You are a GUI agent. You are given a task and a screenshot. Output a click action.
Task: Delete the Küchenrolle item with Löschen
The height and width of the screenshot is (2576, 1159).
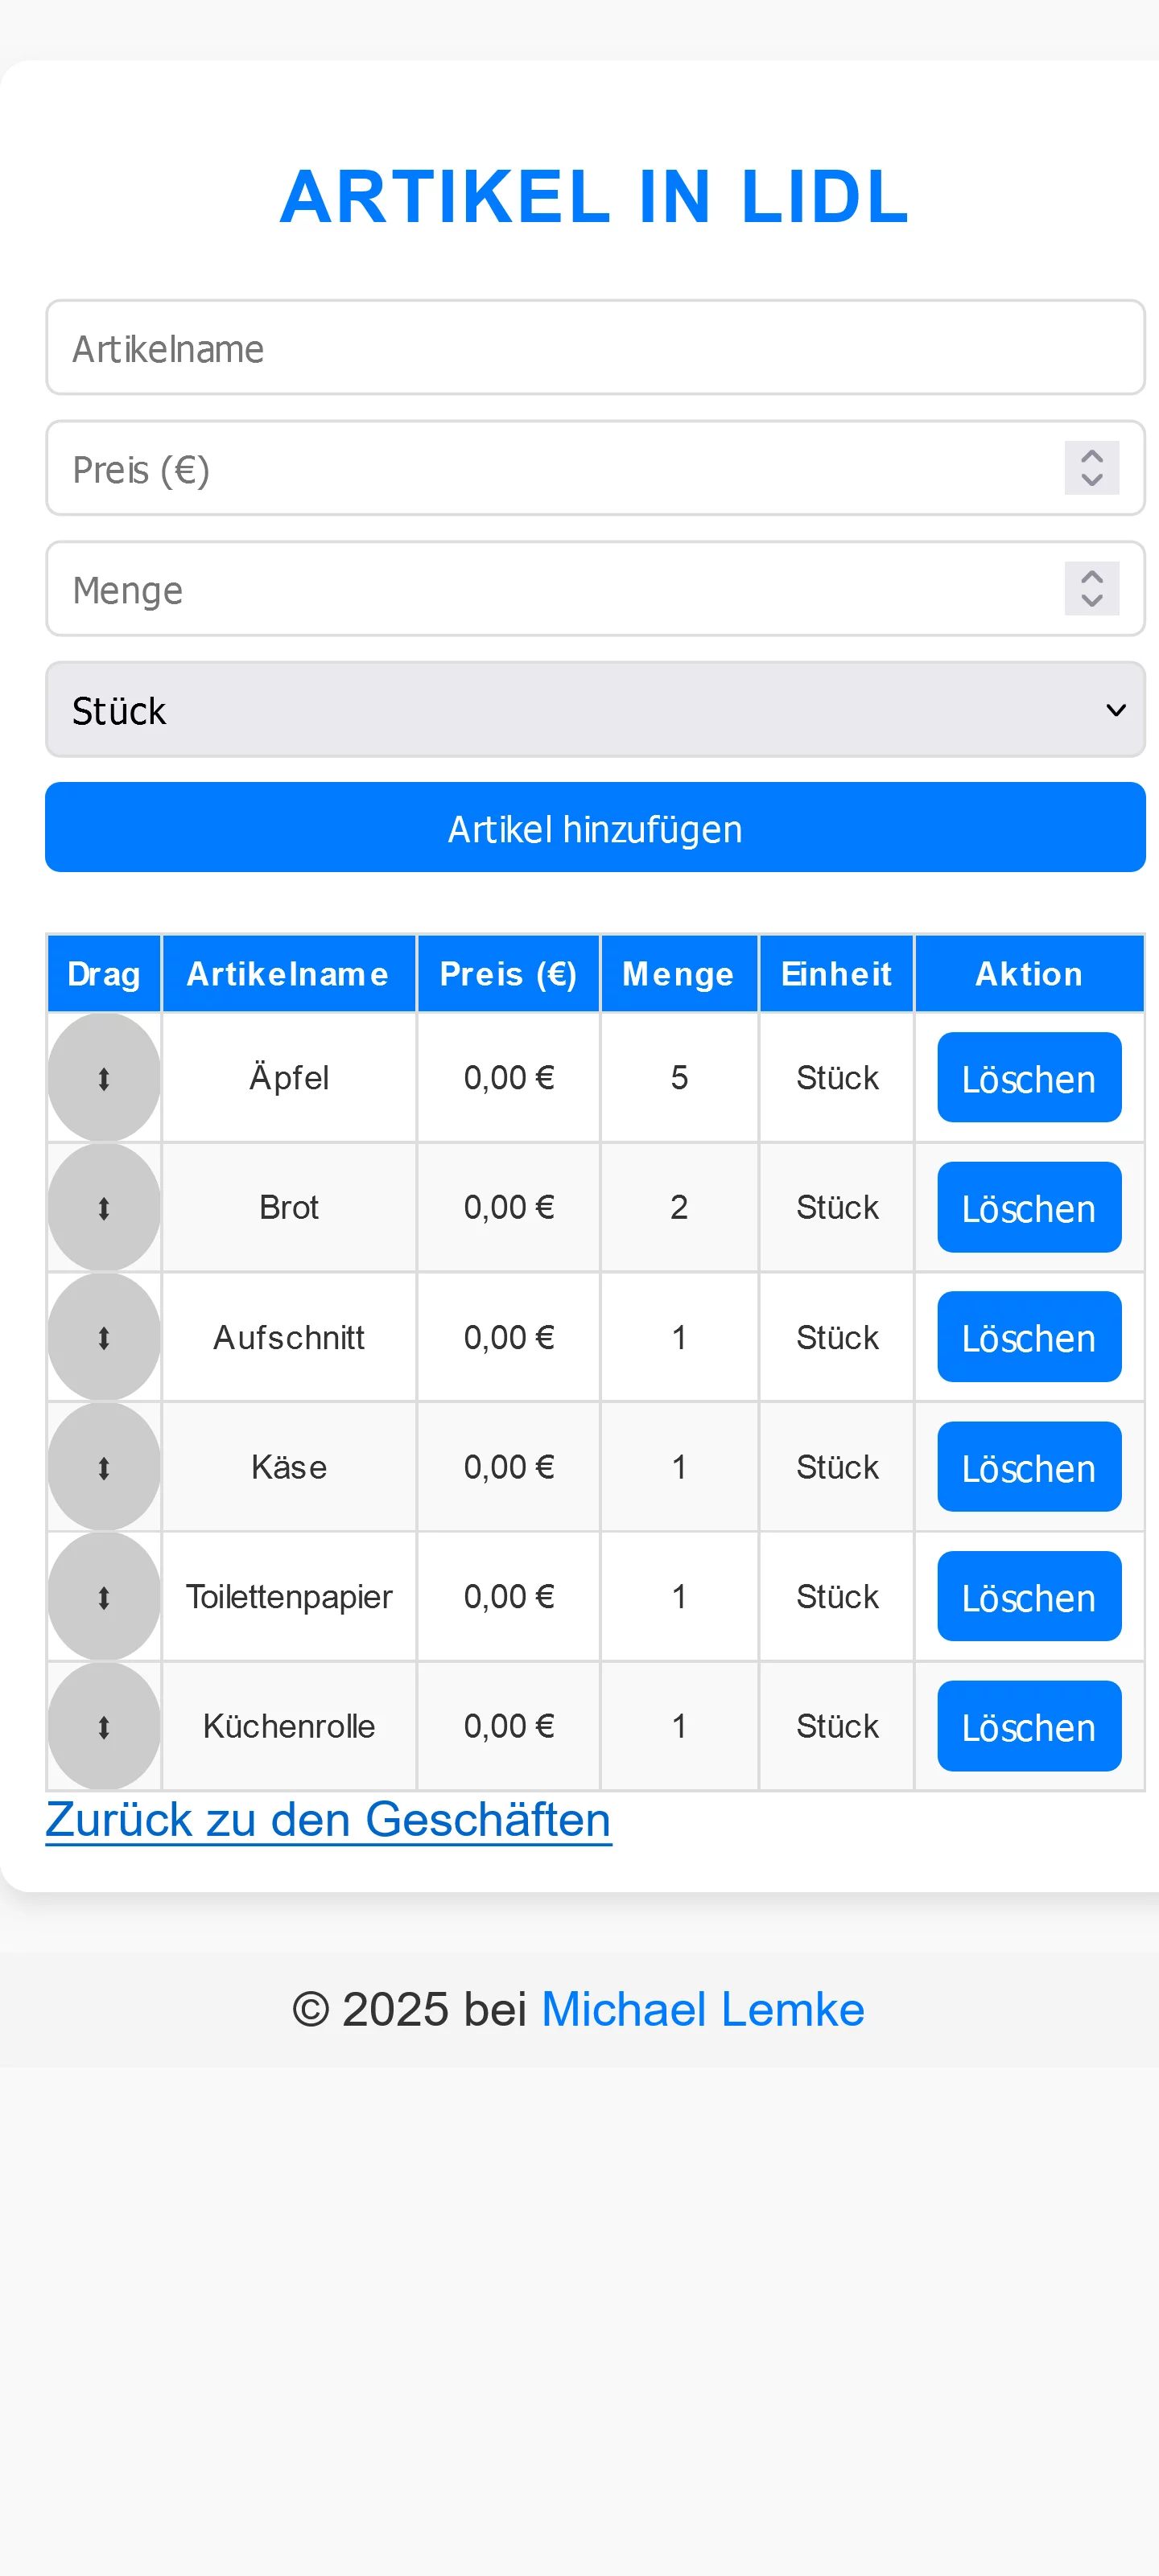point(1029,1726)
